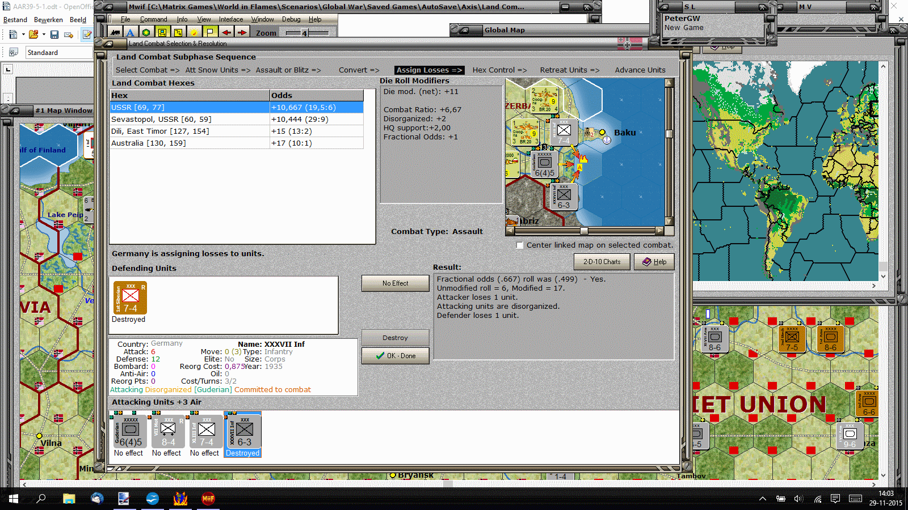This screenshot has height=510, width=908.
Task: Click the Help button in combat dialog
Action: click(654, 262)
